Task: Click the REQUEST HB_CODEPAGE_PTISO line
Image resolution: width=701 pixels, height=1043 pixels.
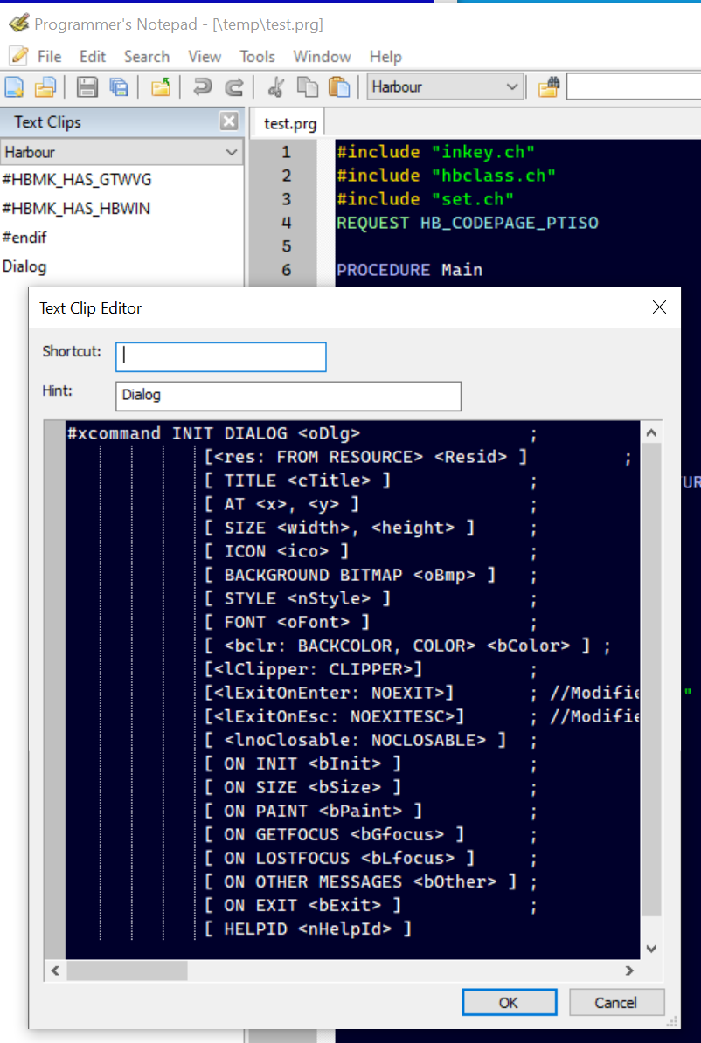Action: pos(468,223)
